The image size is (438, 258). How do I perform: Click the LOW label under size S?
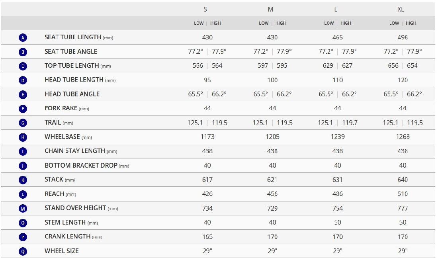click(199, 23)
